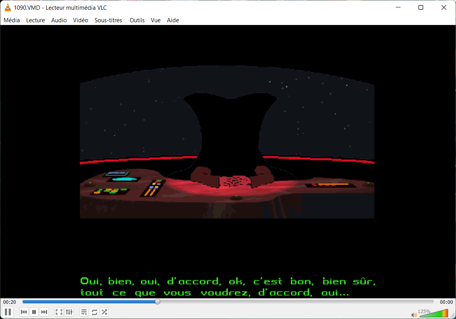Open the Outils menu

coord(137,20)
